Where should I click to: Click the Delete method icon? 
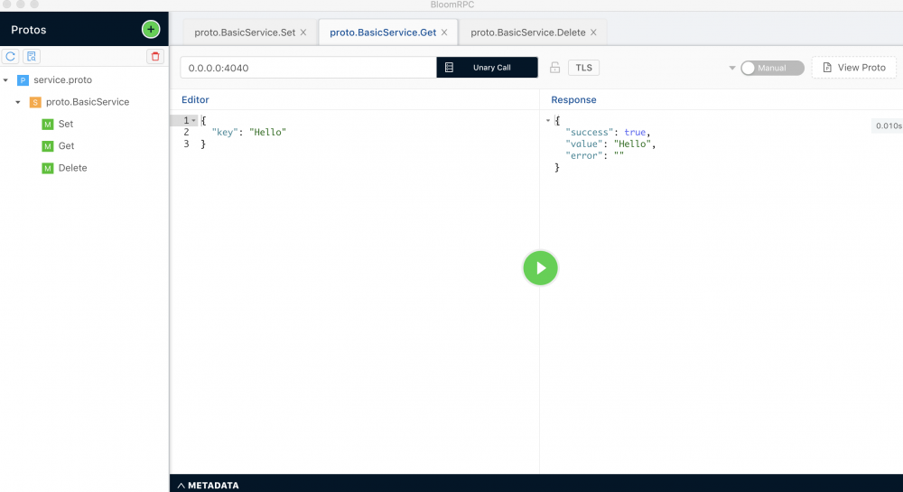point(48,168)
